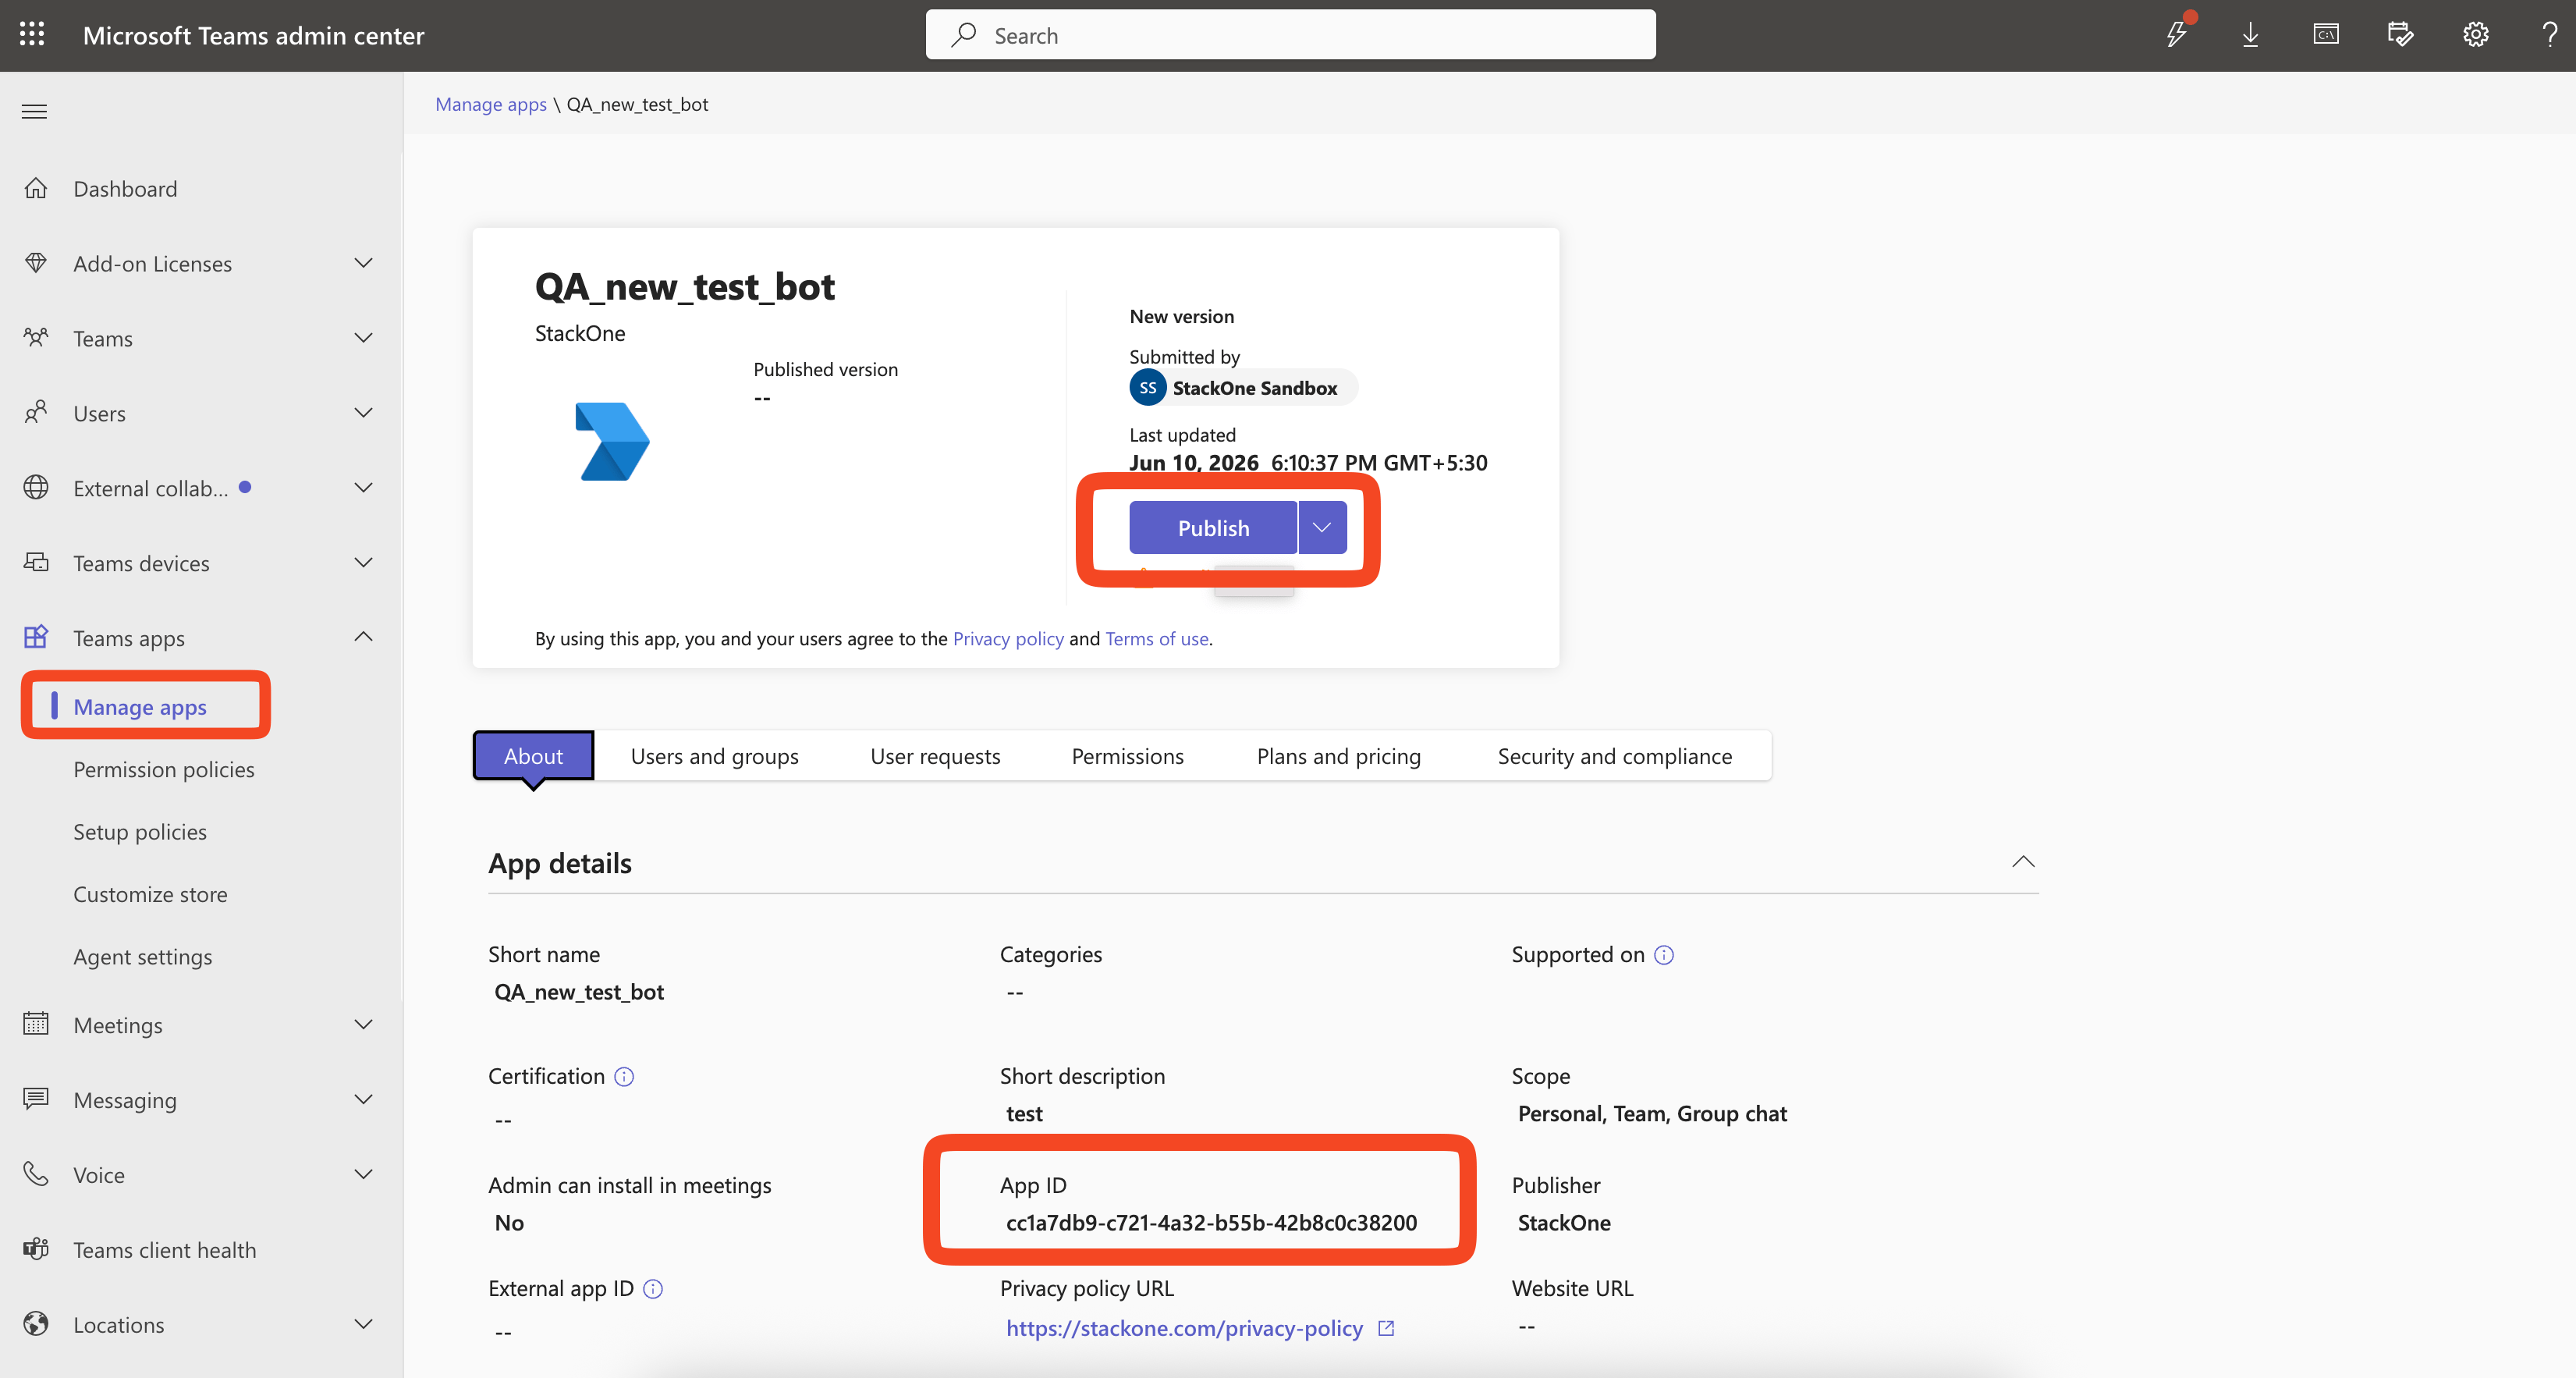Click the Teams devices icon
The height and width of the screenshot is (1378, 2576).
point(36,563)
